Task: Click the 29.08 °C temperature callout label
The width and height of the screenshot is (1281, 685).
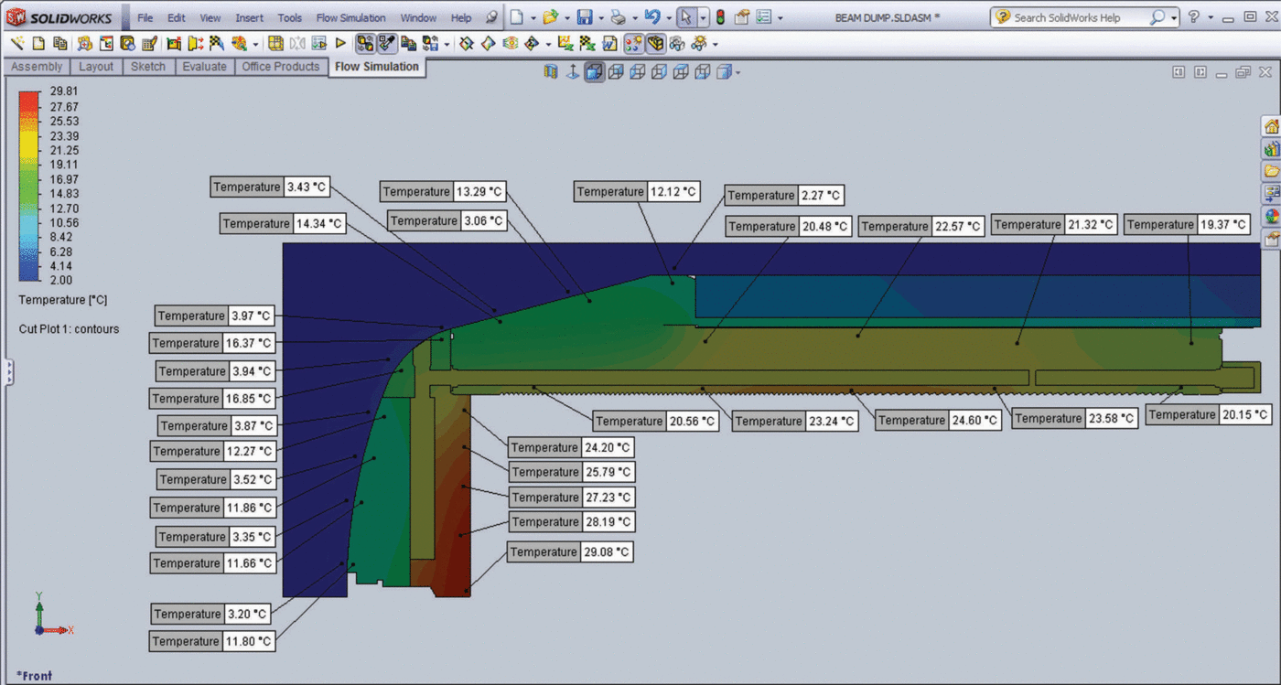Action: (x=569, y=552)
